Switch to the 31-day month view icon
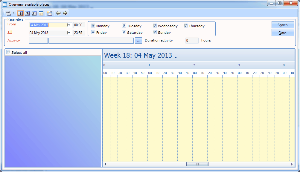Image resolution: width=300 pixels, height=172 pixels. [34, 13]
